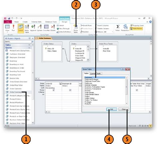The height and width of the screenshot is (144, 158).
Task: Choose the Crosstab query type
Action: point(46,28)
